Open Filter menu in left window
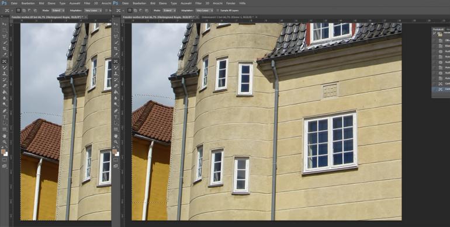Screen dimensions: 450x227 (x=87, y=3)
